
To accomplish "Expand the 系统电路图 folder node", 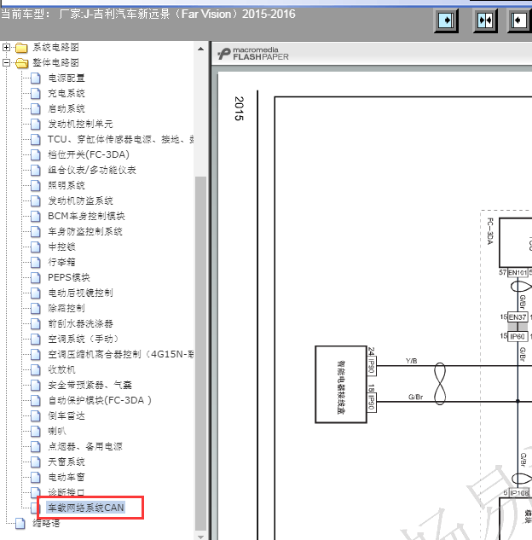I will 6,47.
